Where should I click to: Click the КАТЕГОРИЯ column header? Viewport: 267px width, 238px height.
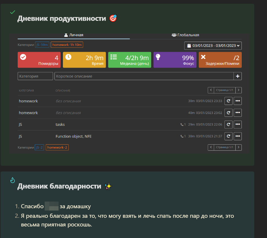[26, 91]
